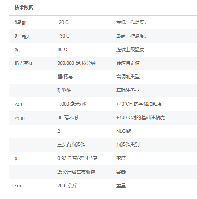Click the v40 symbol cell

18,105
